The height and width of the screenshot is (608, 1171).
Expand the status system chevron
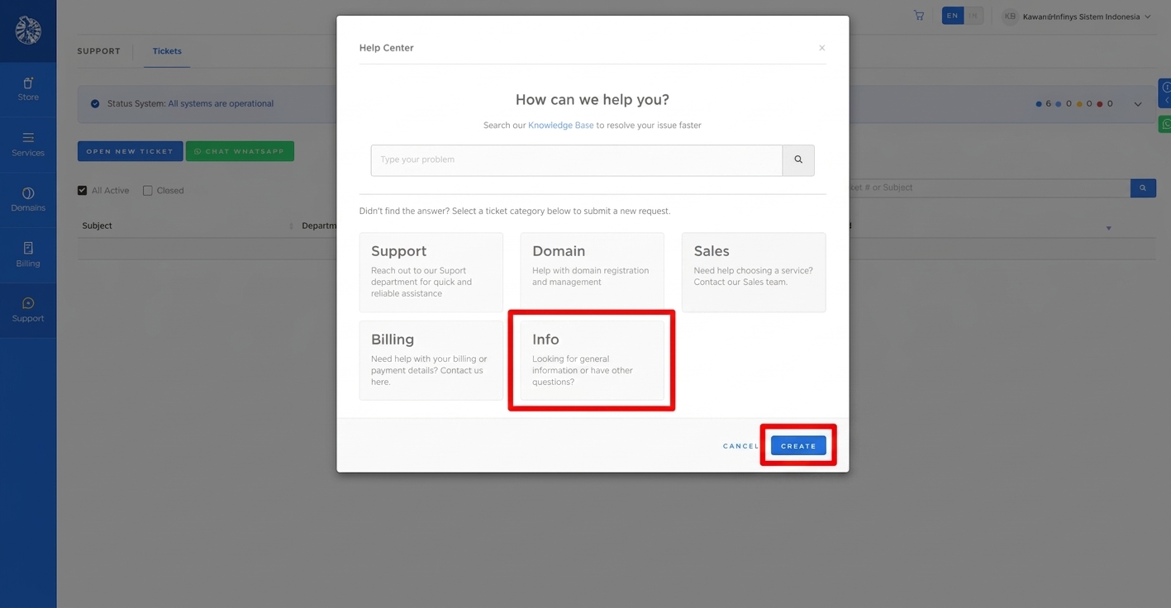click(x=1138, y=104)
